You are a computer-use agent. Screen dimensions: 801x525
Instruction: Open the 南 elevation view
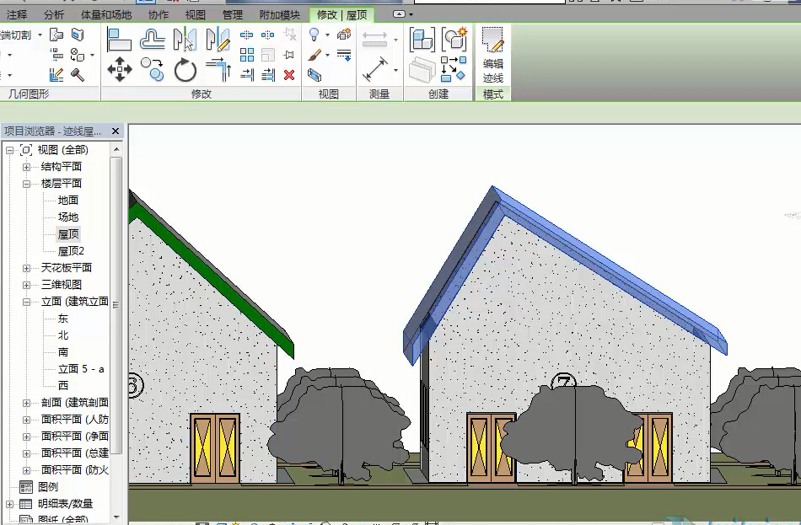coord(63,352)
